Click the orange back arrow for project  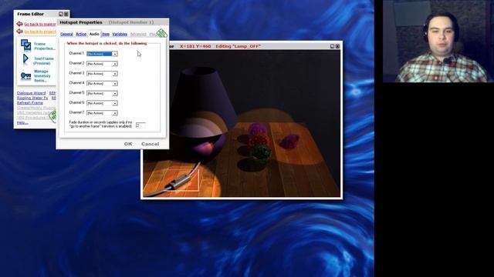coord(19,32)
